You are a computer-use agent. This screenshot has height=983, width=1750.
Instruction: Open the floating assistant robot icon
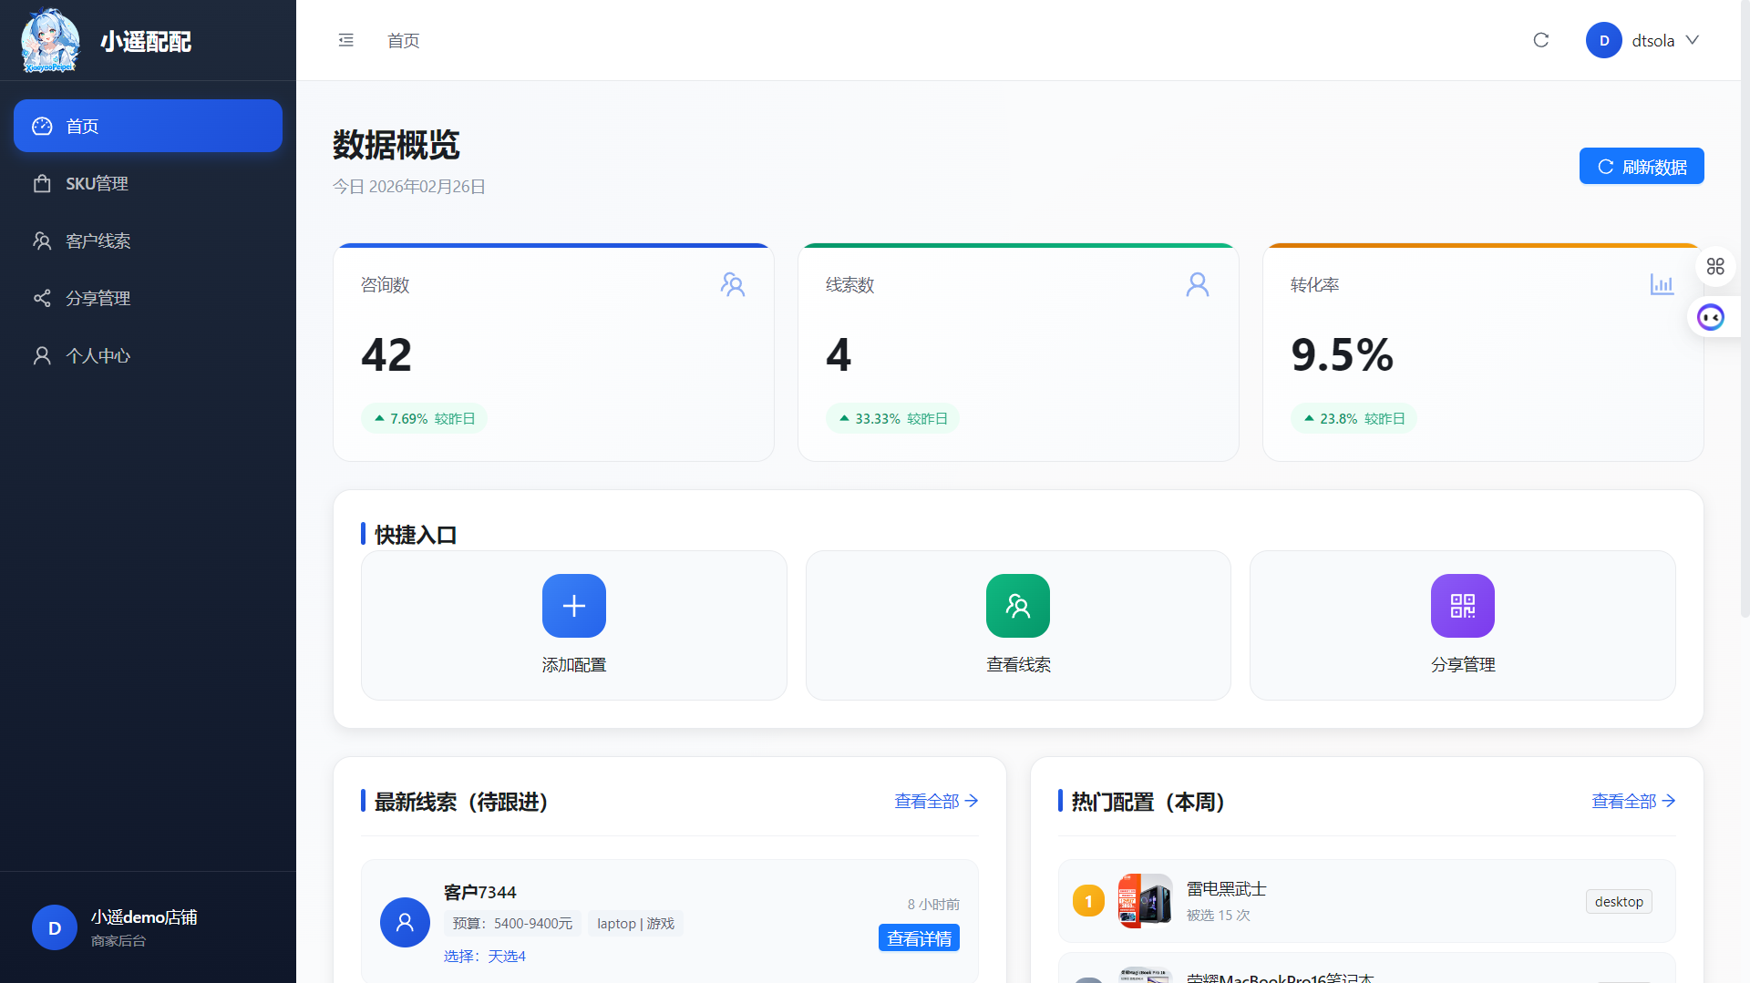coord(1711,317)
